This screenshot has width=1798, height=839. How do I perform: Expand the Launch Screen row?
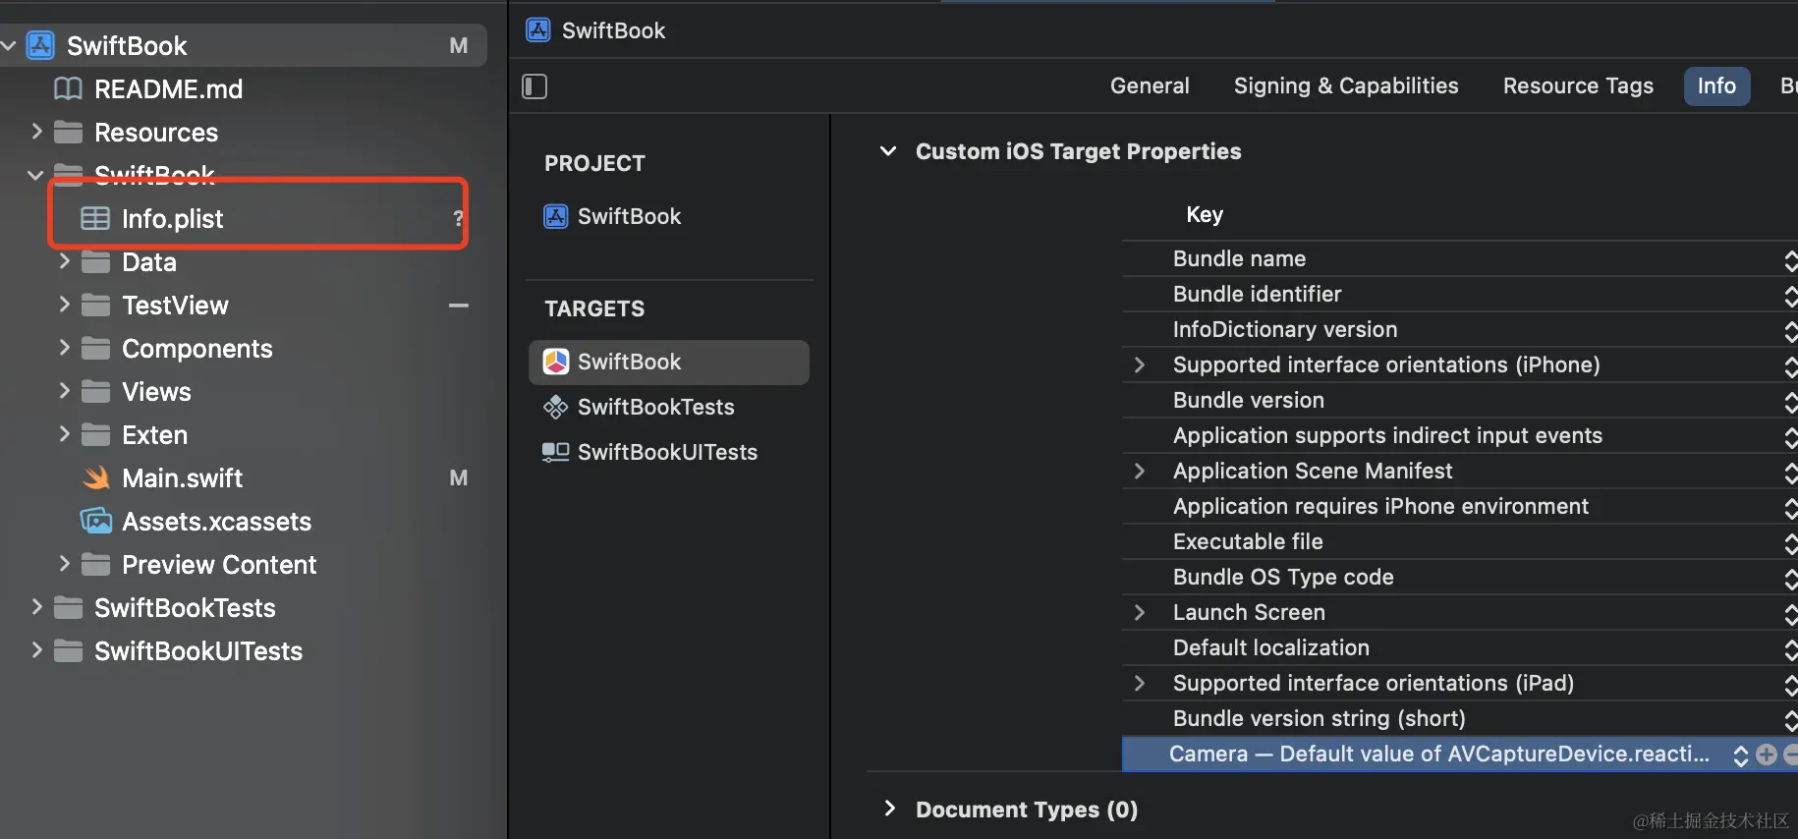1140,612
